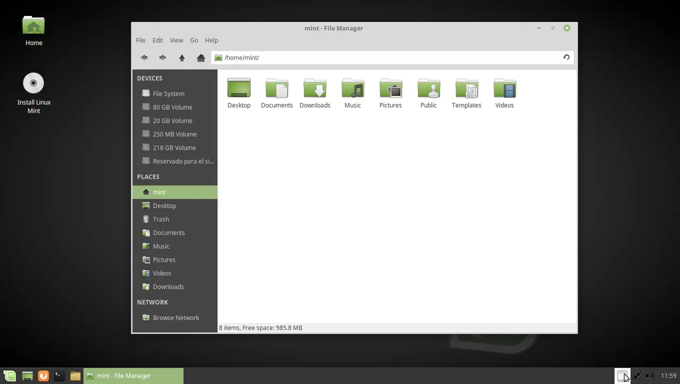Image resolution: width=680 pixels, height=384 pixels.
Task: Go back with the left arrow toolbar icon
Action: pos(144,57)
